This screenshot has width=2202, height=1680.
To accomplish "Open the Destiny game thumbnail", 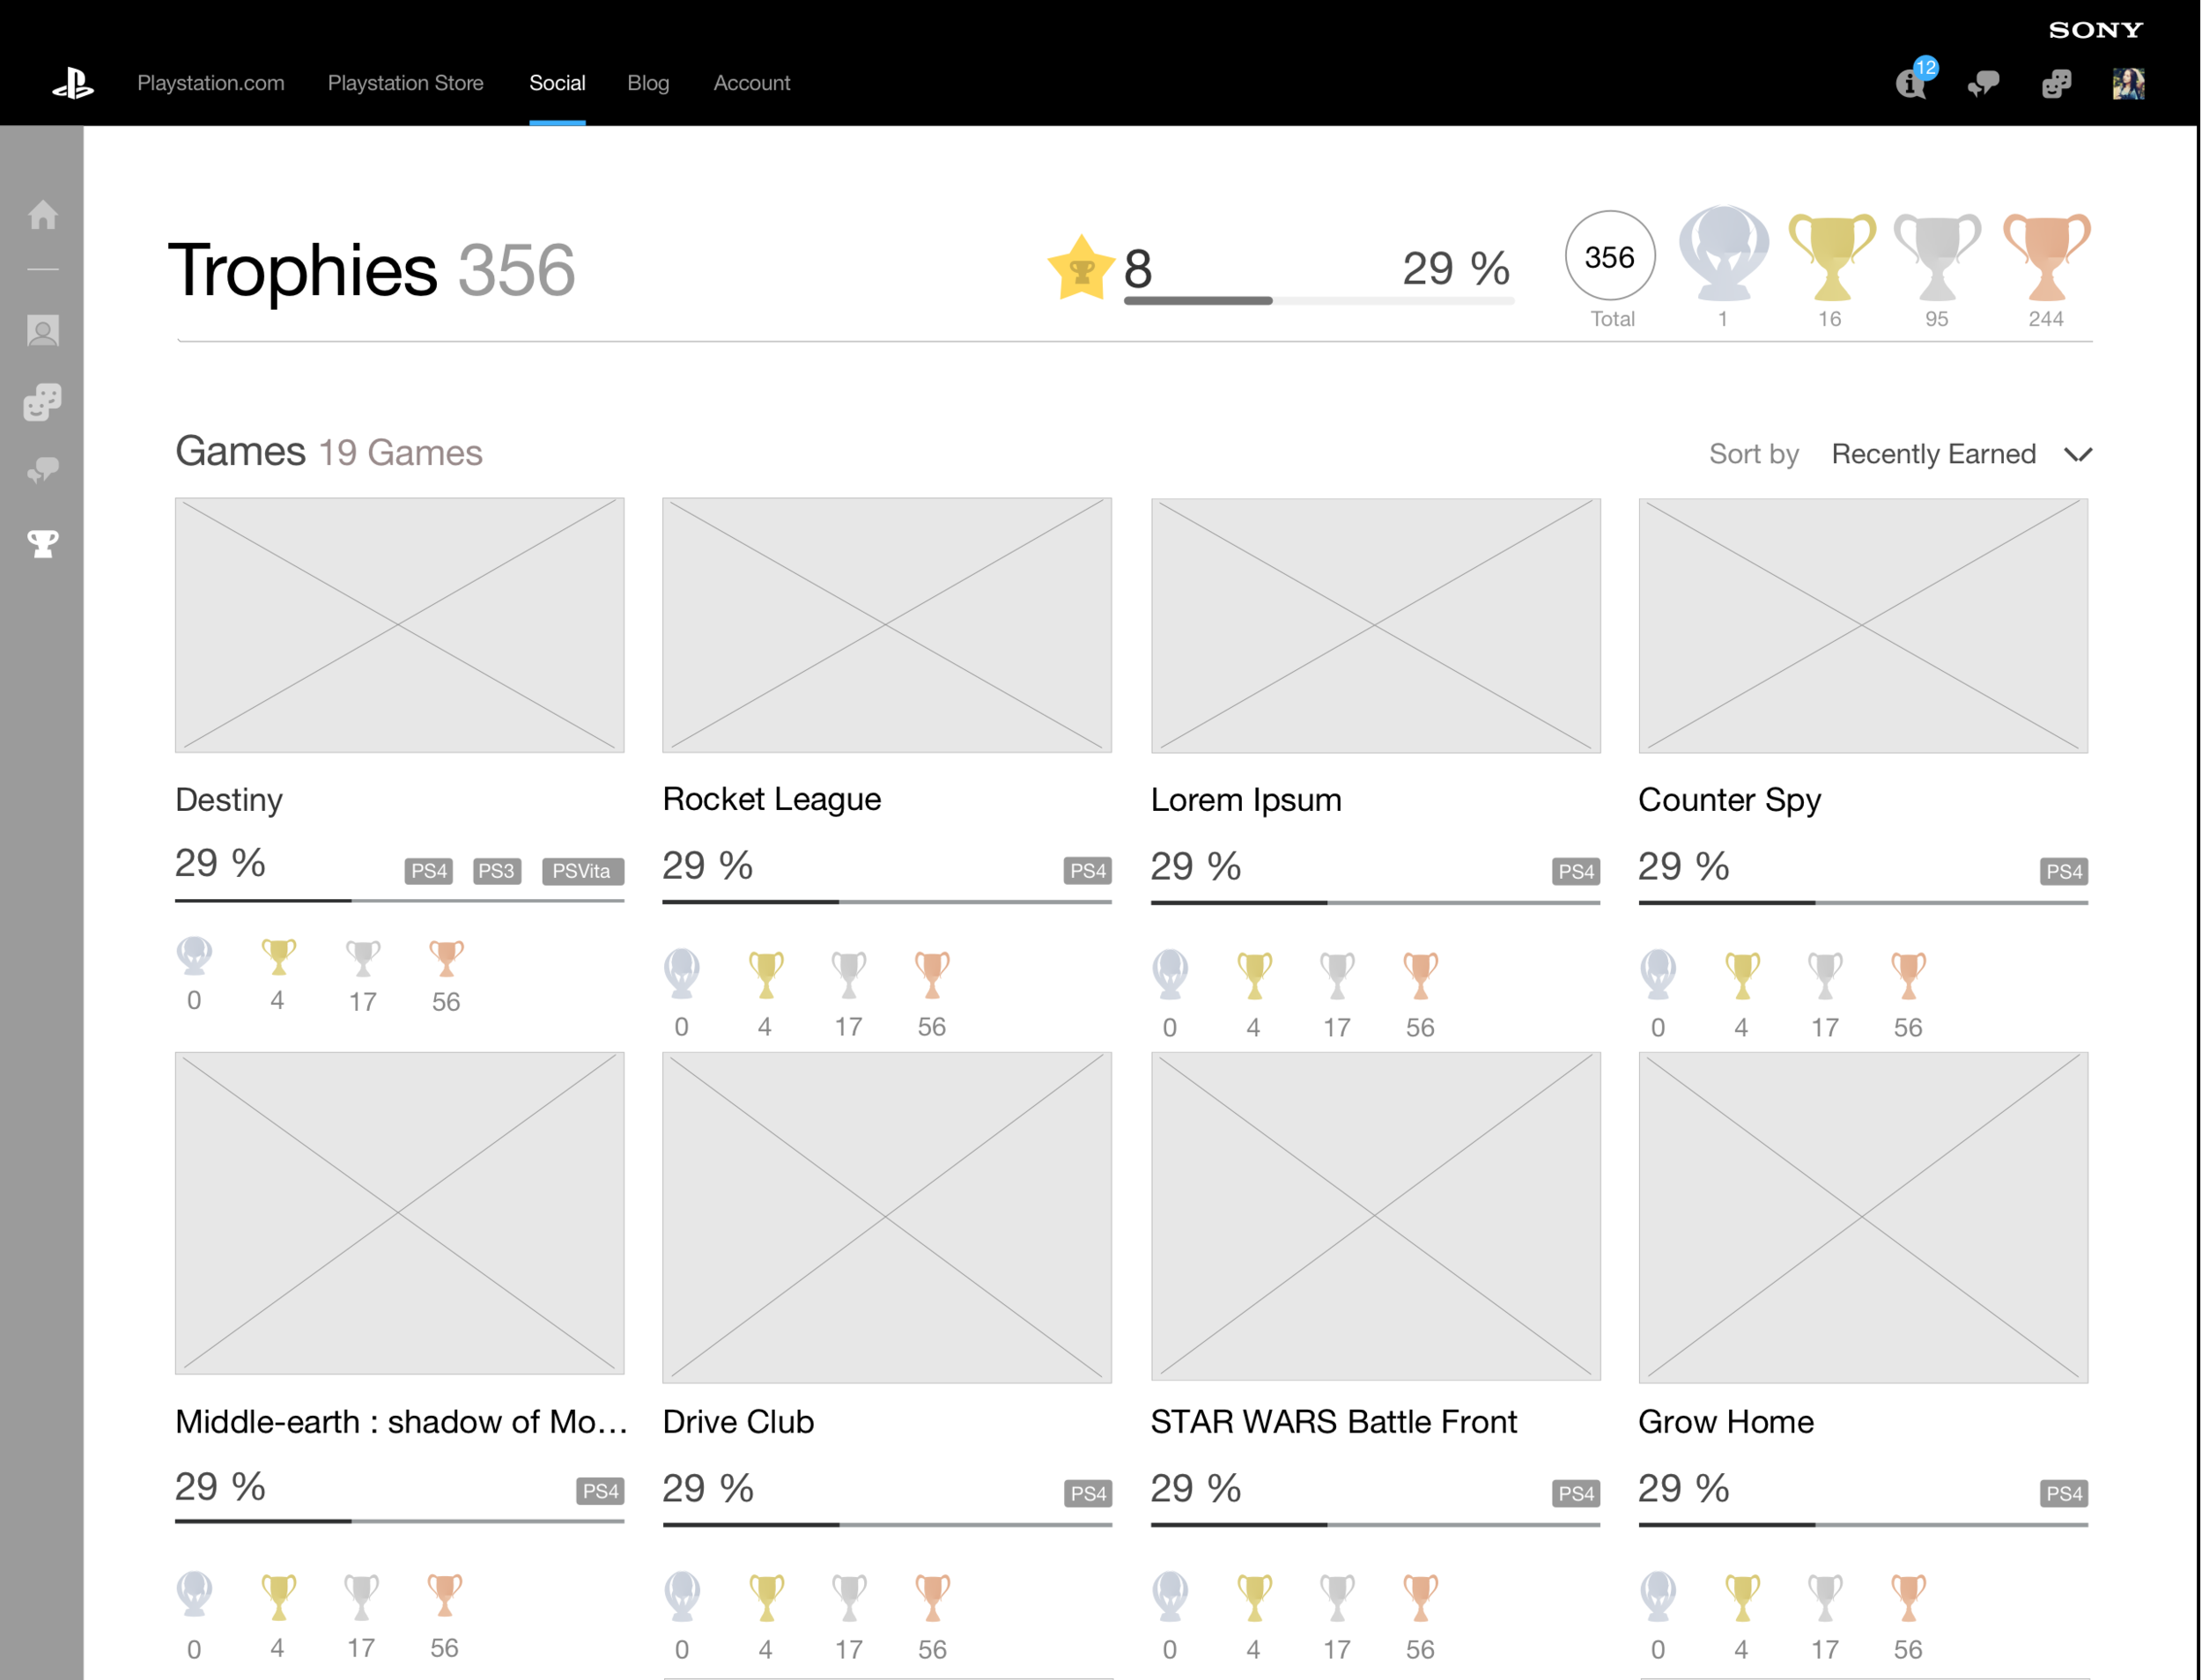I will (x=399, y=625).
